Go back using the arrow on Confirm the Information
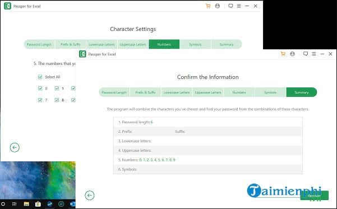 tap(90, 195)
